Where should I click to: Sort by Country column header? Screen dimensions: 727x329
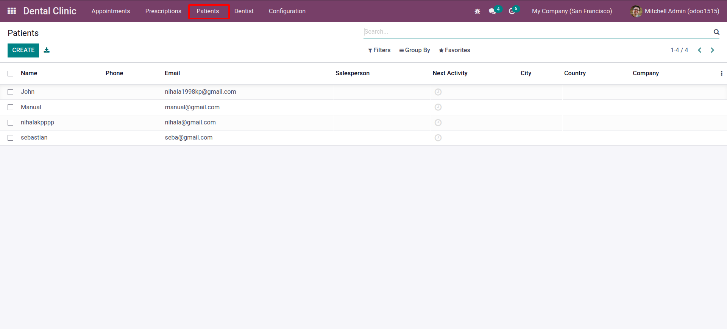point(575,73)
